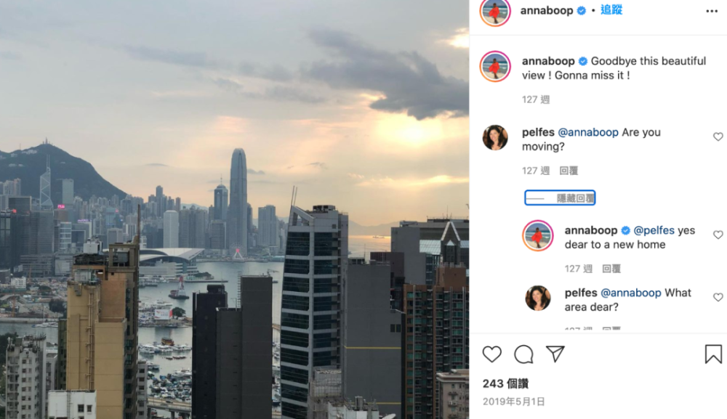This screenshot has height=419, width=727.
Task: Open @pelfes mention in annaboop's reply
Action: (654, 230)
